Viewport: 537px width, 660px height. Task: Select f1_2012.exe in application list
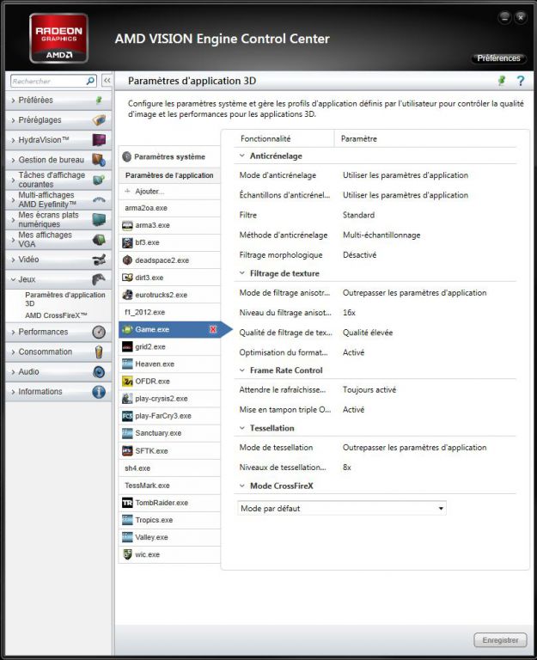(169, 312)
